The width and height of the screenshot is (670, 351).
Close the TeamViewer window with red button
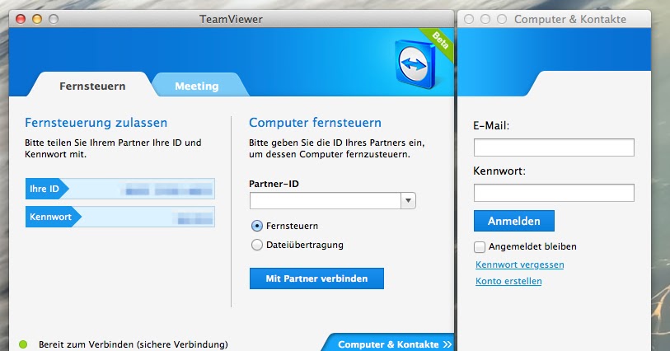click(21, 19)
